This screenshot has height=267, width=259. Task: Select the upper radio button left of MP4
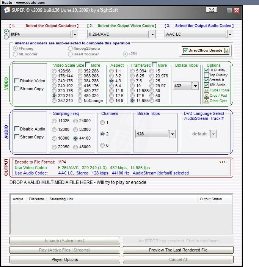pyautogui.click(x=6, y=31)
